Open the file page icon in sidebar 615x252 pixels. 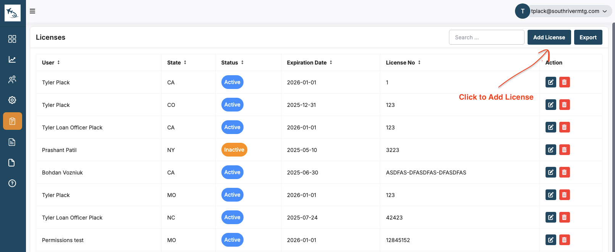(12, 163)
